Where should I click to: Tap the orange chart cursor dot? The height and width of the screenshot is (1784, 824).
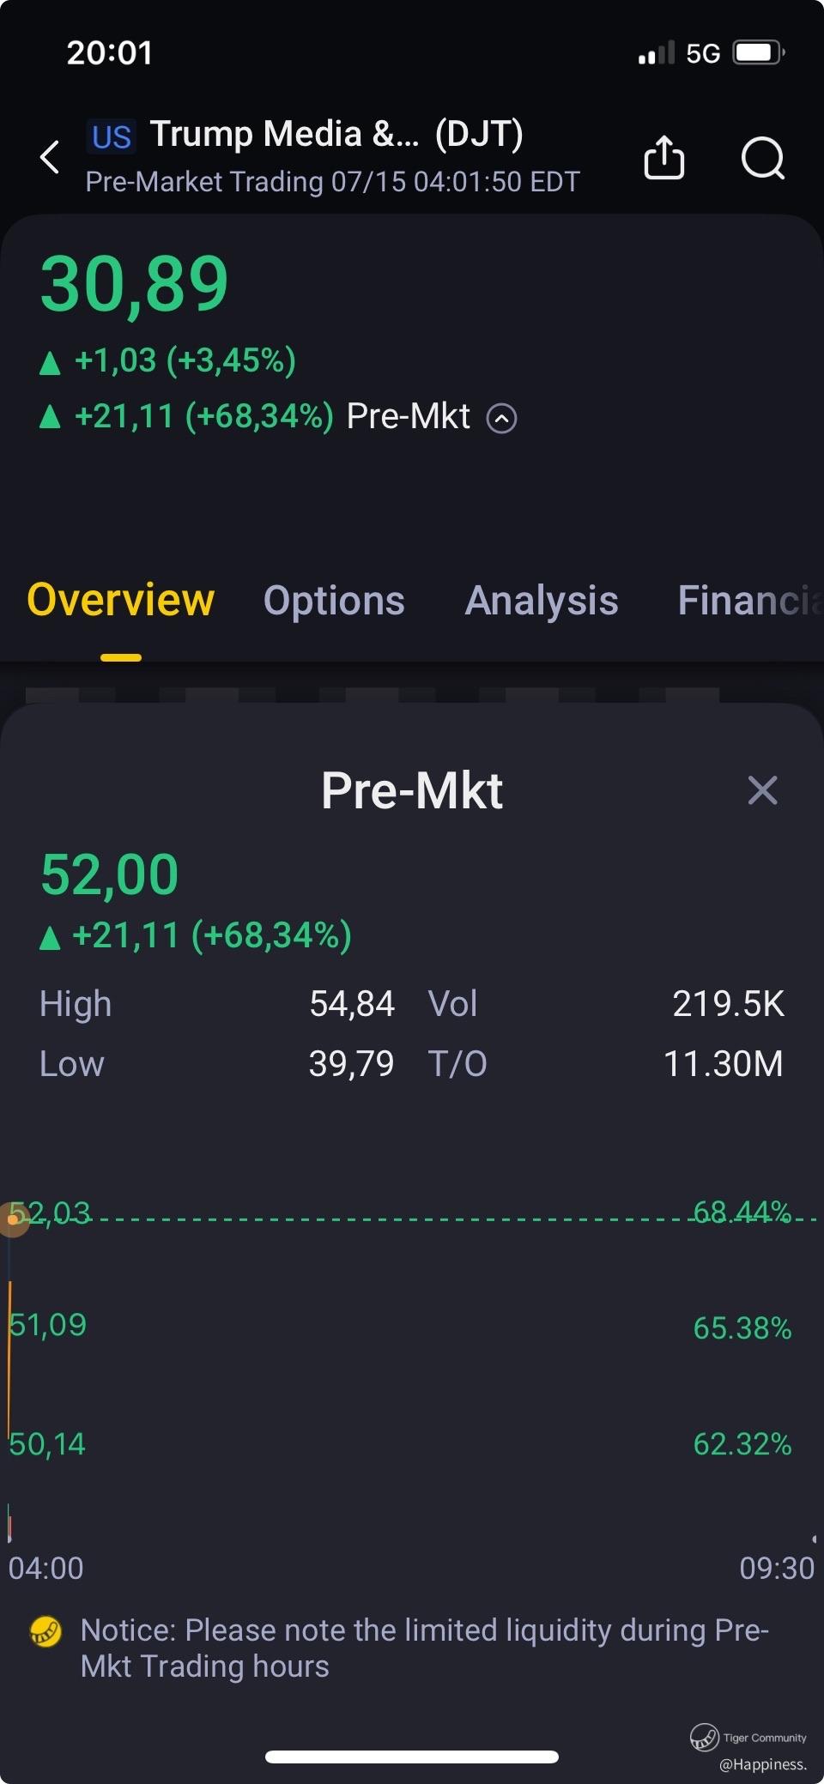13,1219
